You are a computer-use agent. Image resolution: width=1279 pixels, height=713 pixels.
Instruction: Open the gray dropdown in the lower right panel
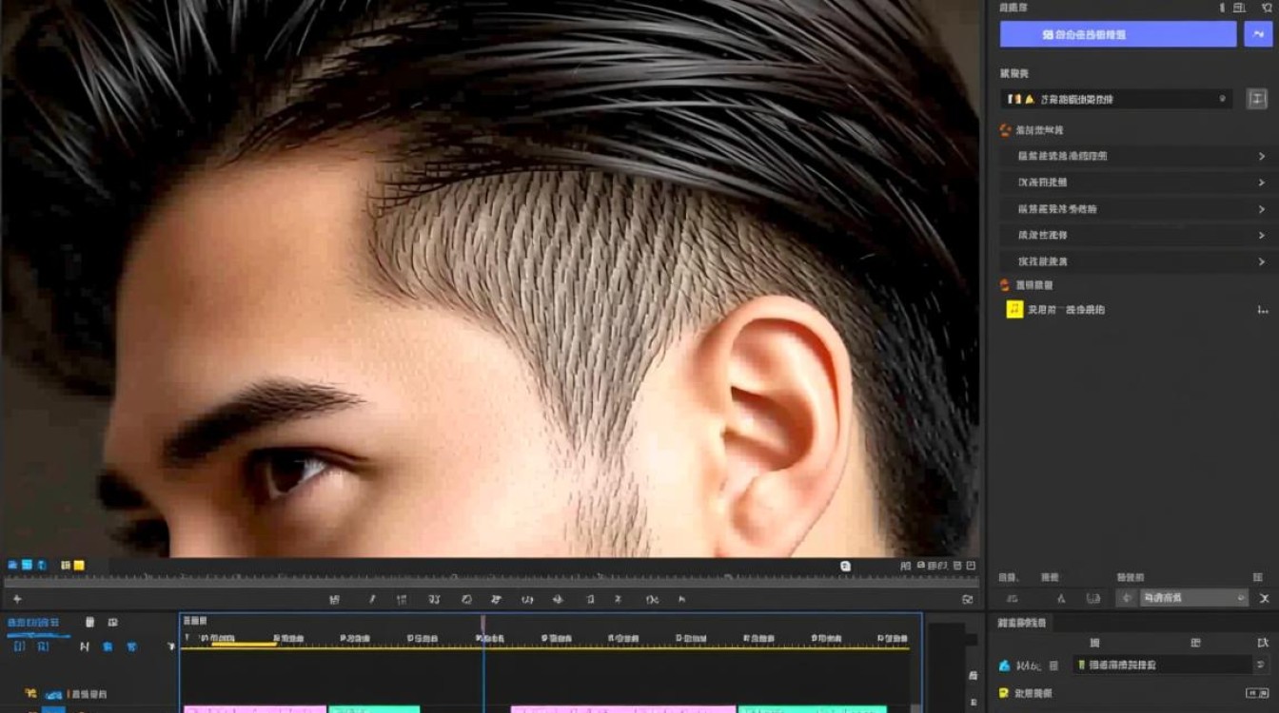tap(1194, 598)
